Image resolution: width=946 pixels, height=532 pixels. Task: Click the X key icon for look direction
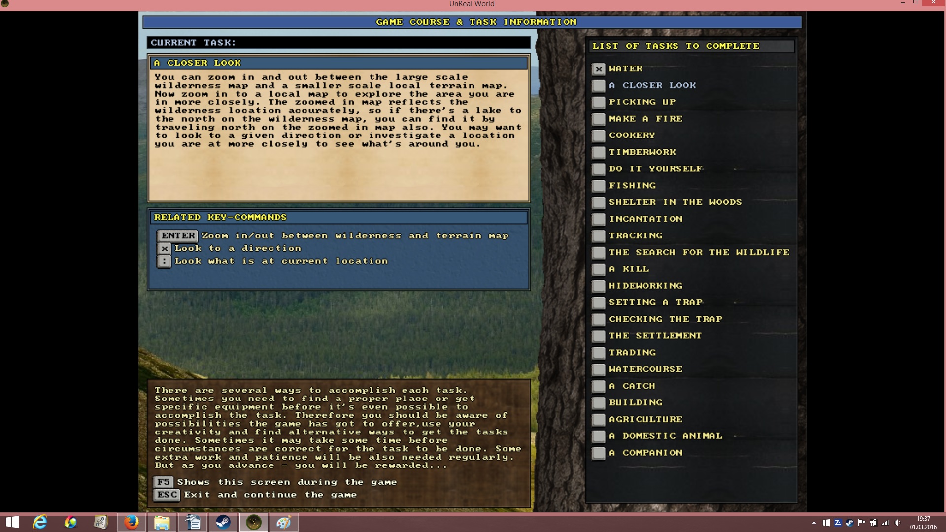tap(165, 249)
